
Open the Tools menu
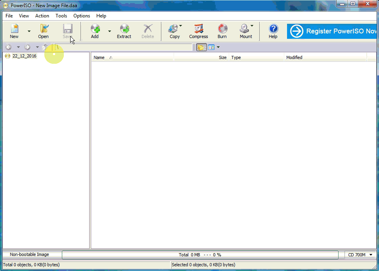pos(61,16)
